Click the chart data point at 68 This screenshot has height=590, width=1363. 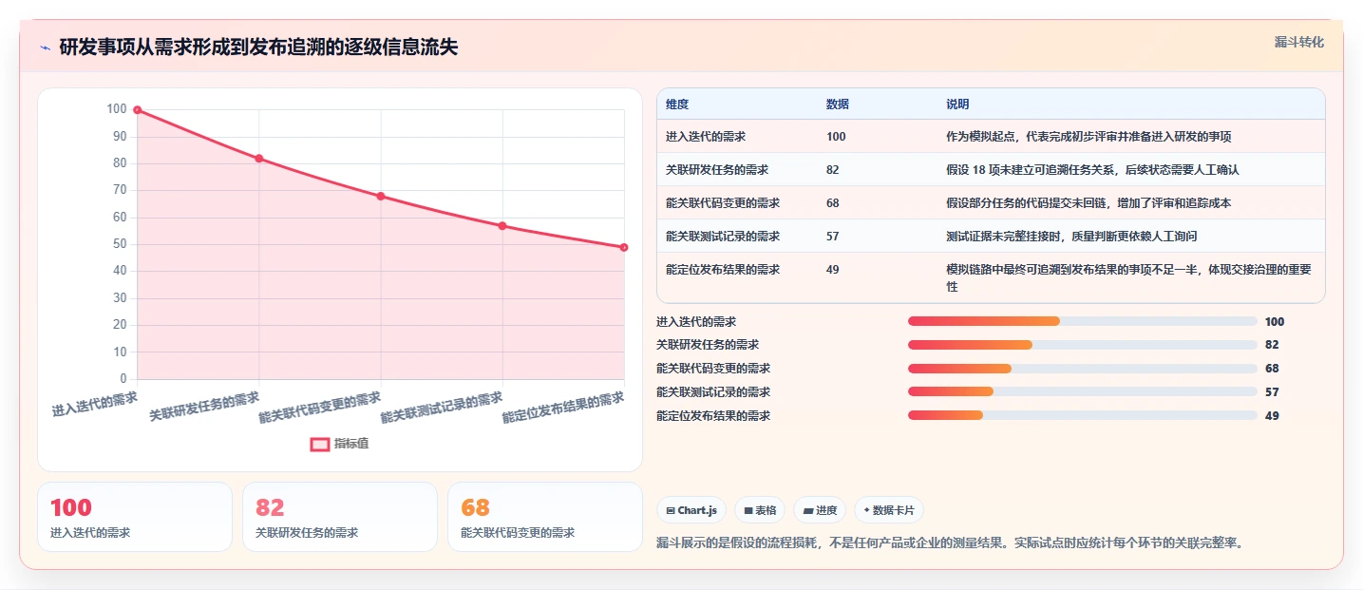coord(381,197)
